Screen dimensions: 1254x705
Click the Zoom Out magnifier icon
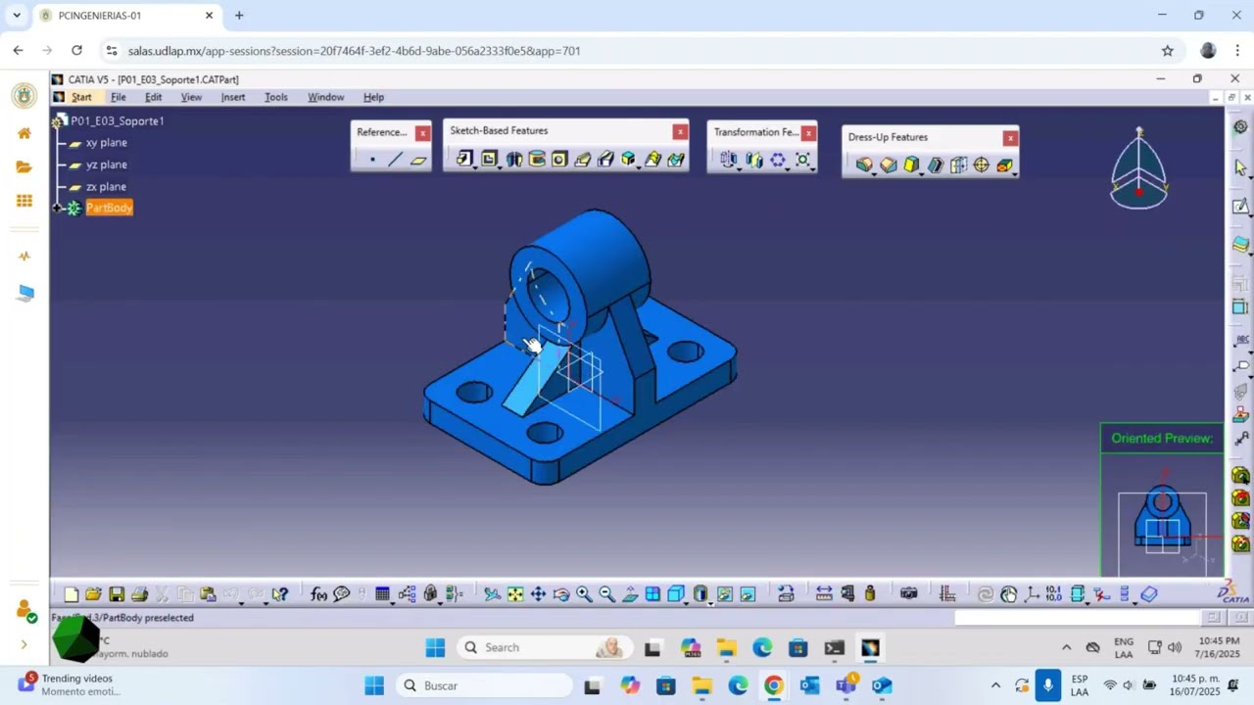[606, 594]
